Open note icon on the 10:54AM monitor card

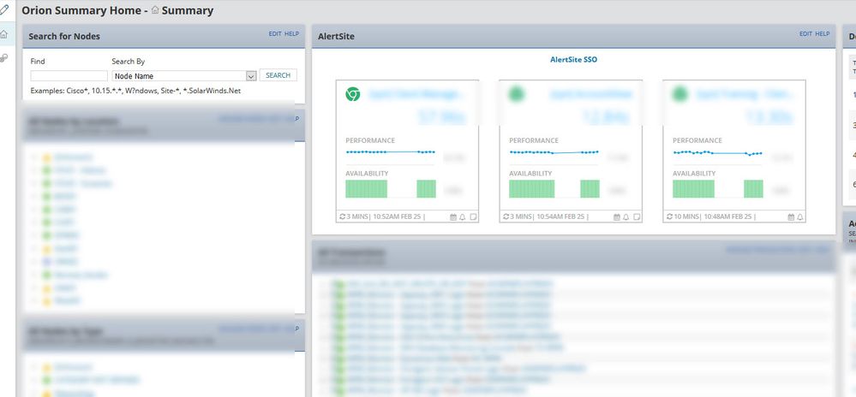coord(636,217)
